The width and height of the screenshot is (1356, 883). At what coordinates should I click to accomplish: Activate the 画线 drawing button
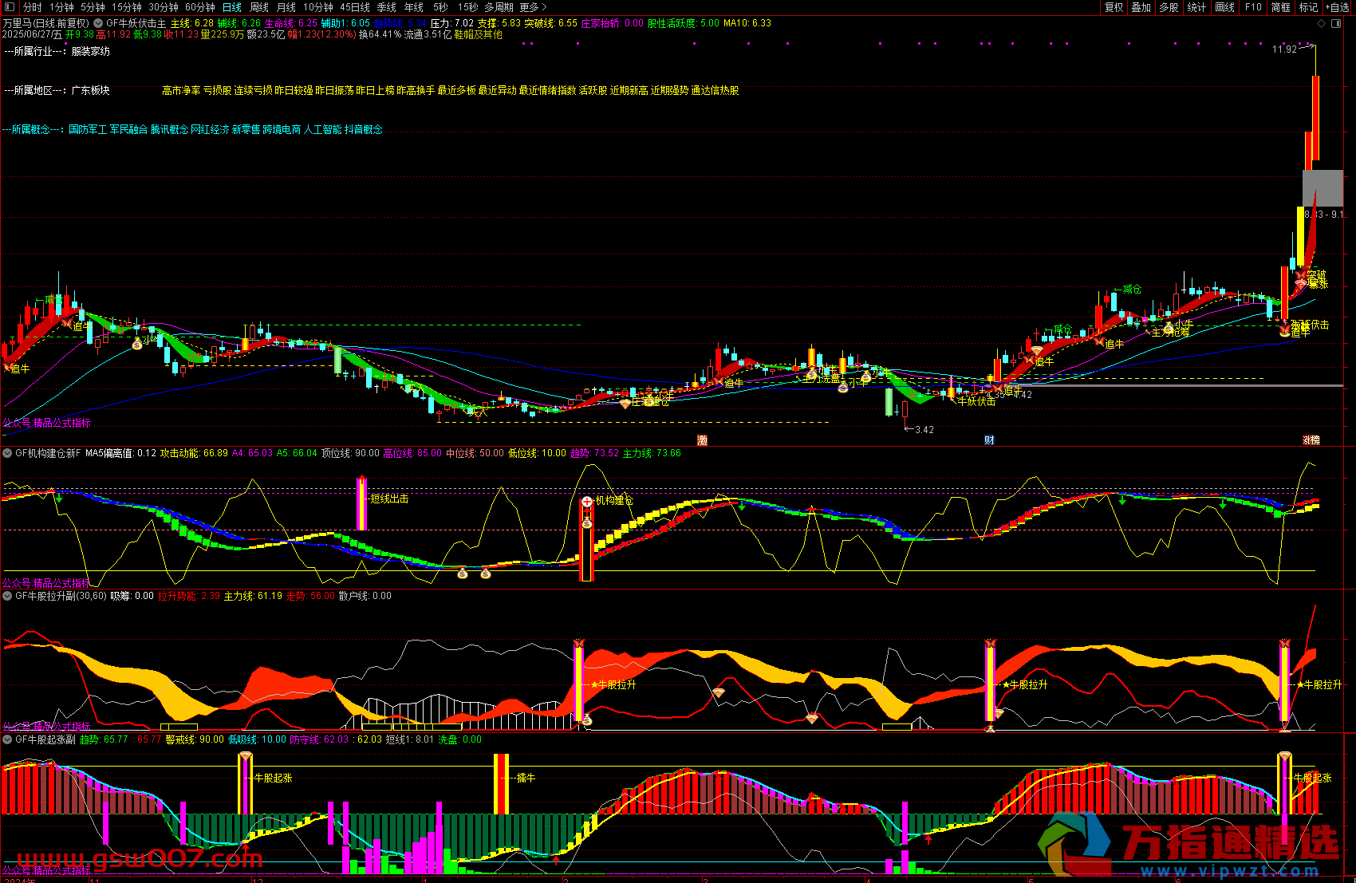click(1225, 7)
